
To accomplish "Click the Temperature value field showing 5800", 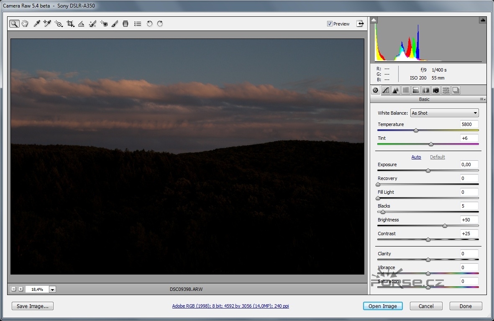I will click(x=469, y=124).
